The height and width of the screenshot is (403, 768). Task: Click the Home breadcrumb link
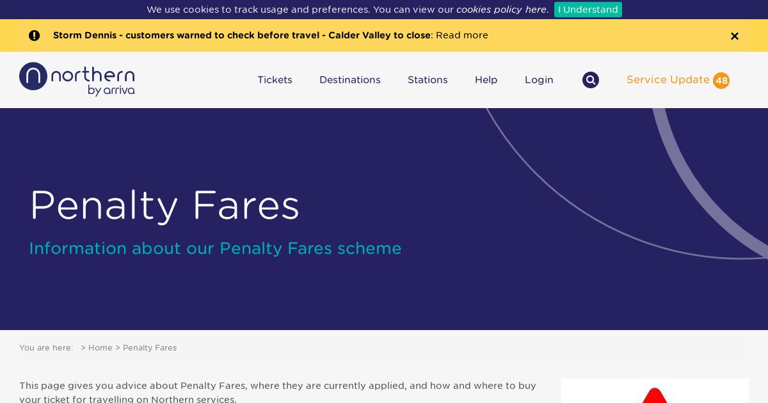point(100,348)
